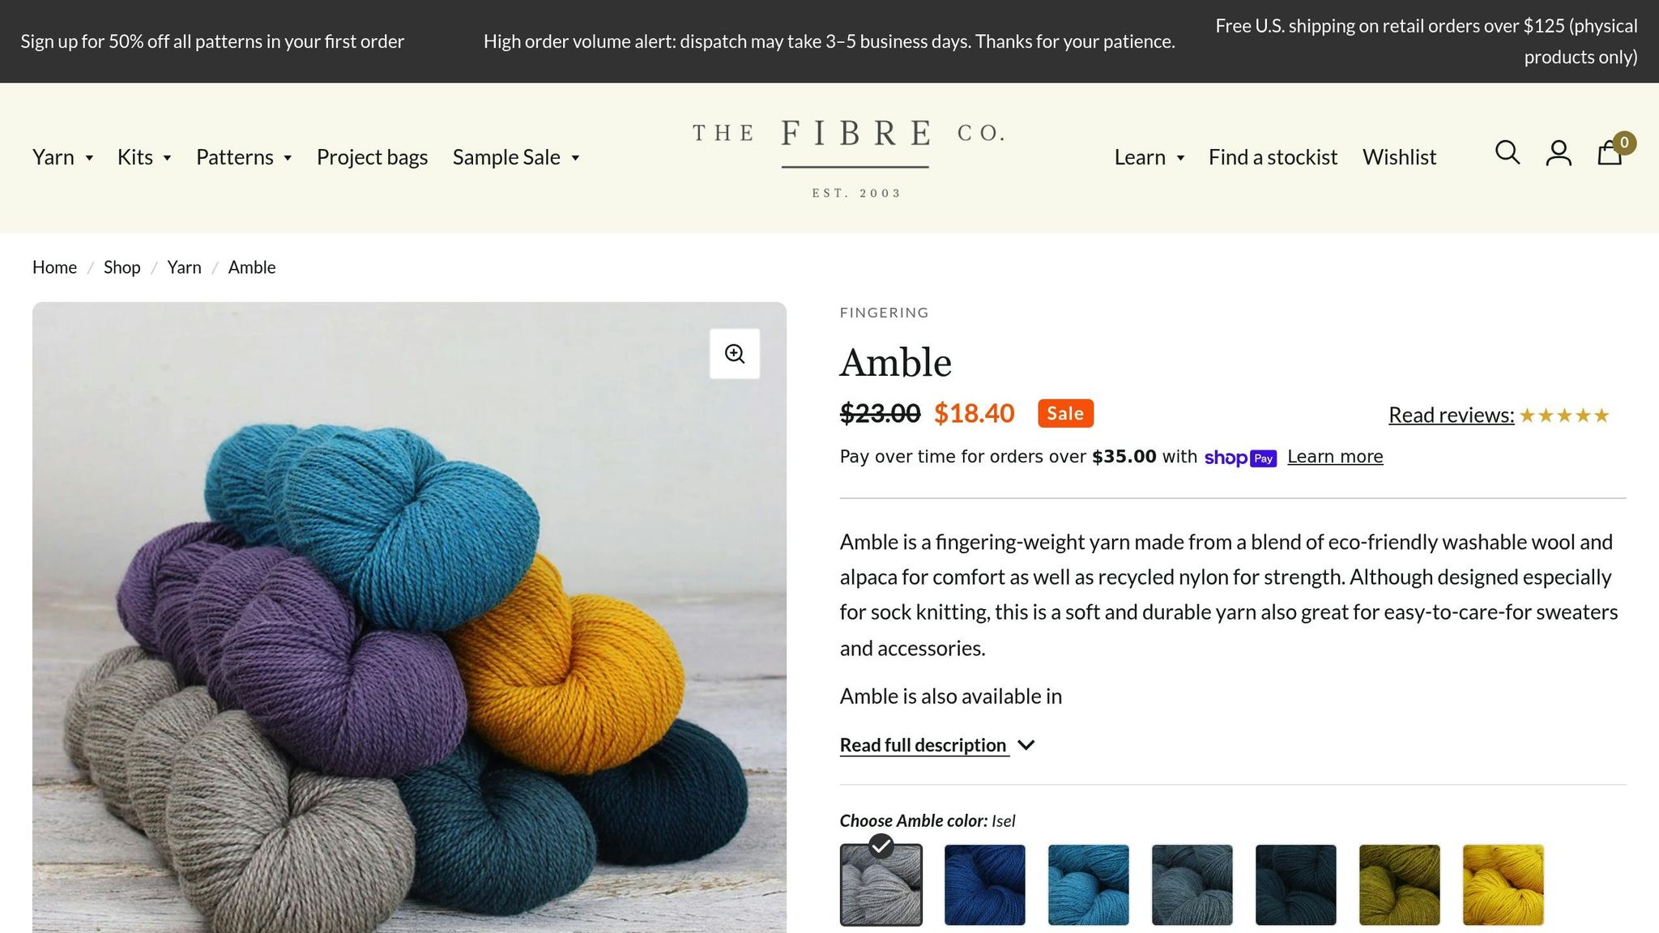Click the five-star rating icons
The image size is (1659, 933).
click(1563, 415)
